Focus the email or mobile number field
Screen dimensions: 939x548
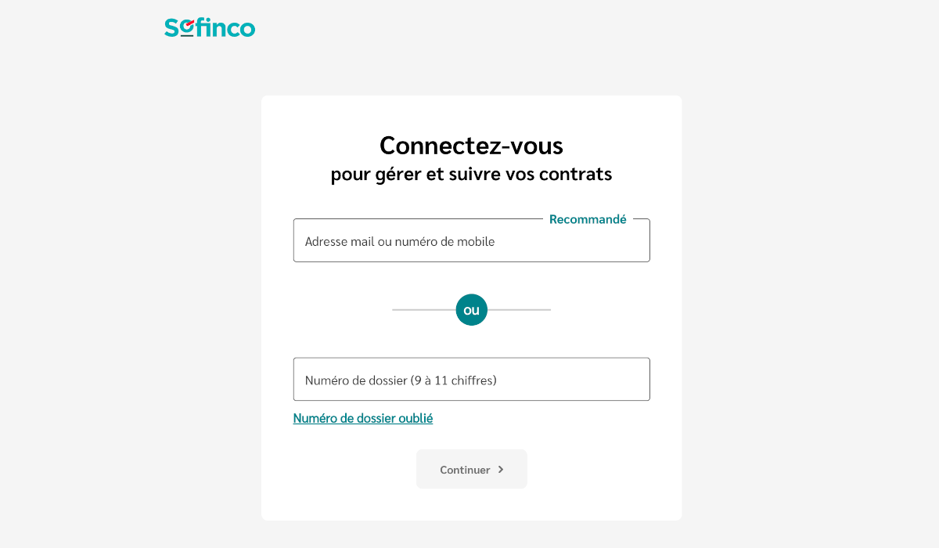click(471, 241)
